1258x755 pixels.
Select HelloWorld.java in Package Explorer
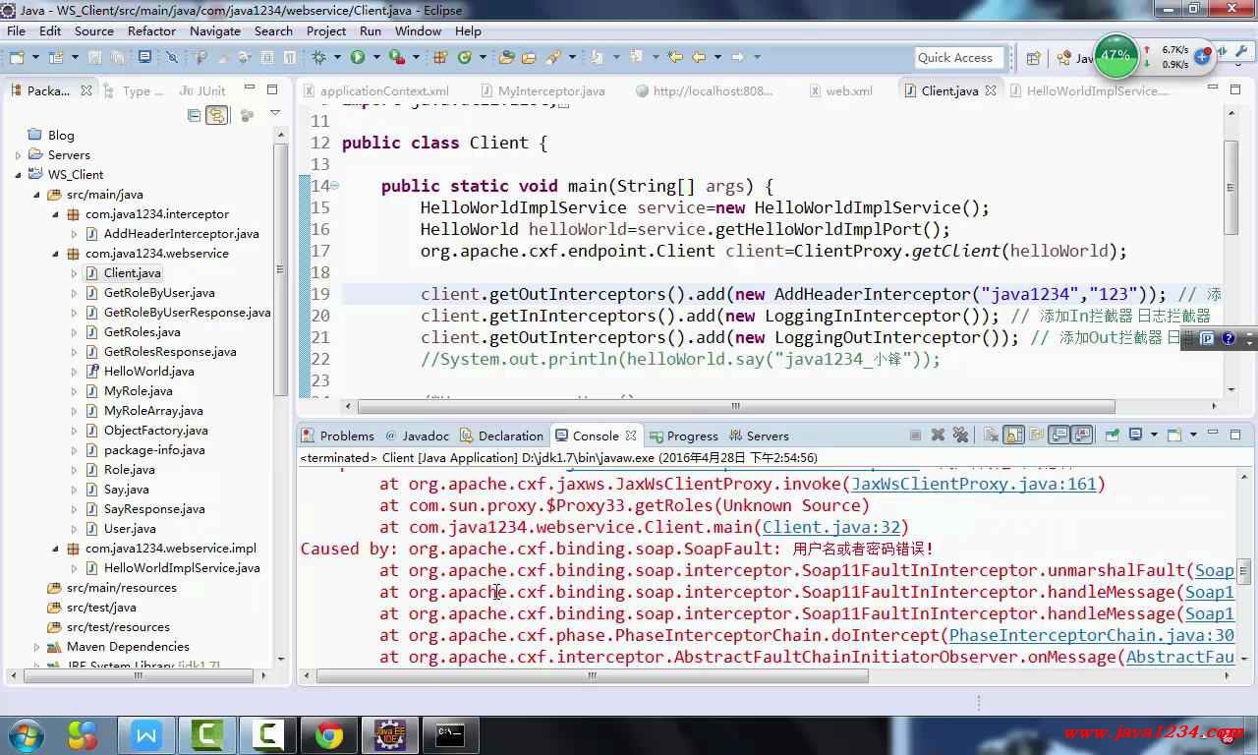(x=140, y=372)
